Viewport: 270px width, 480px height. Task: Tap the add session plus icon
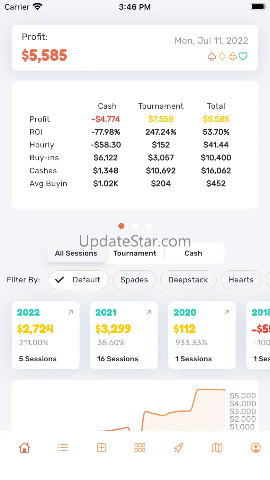coord(101,447)
